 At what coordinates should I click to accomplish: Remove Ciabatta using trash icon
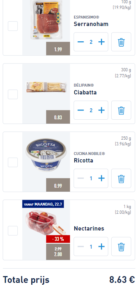coord(121,110)
